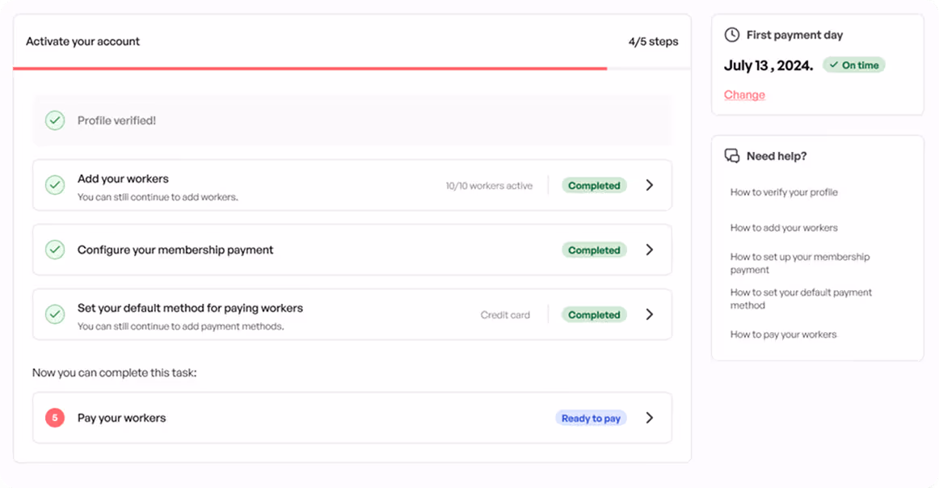Screen dimensions: 939x488
Task: Click the Profile verified! text
Action: [117, 120]
